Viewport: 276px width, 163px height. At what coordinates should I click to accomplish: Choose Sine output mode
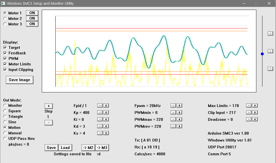pos(5,122)
